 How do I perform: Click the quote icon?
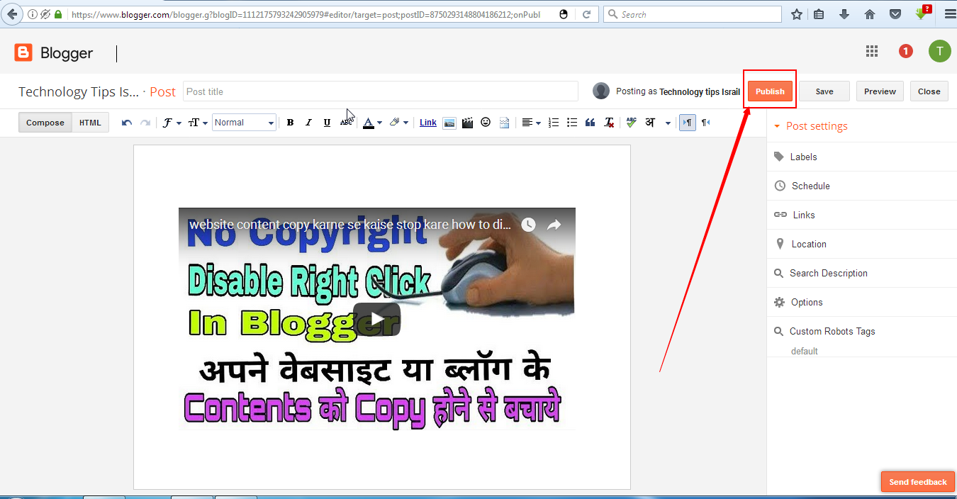590,123
